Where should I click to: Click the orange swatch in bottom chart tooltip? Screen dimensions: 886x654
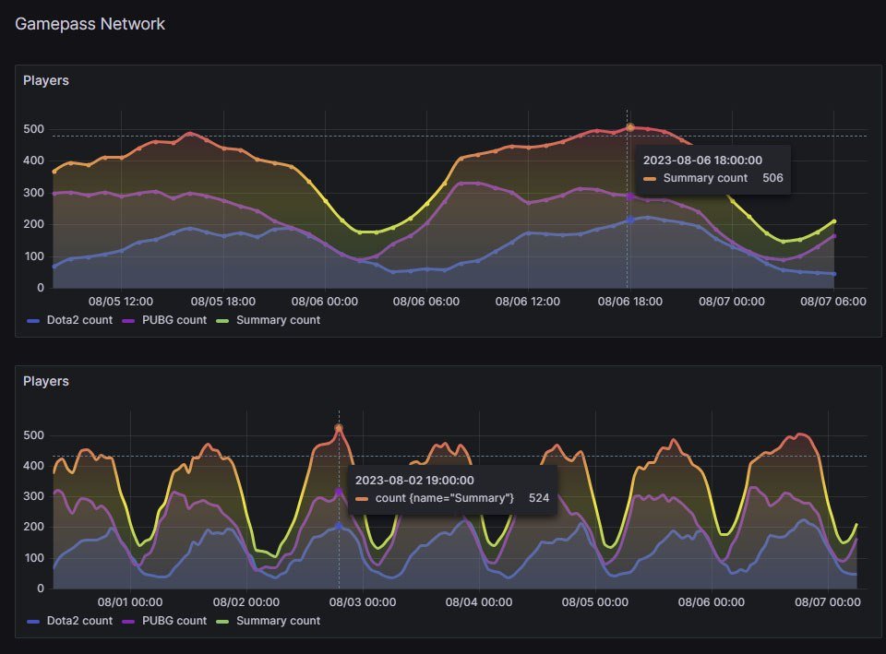tap(362, 499)
